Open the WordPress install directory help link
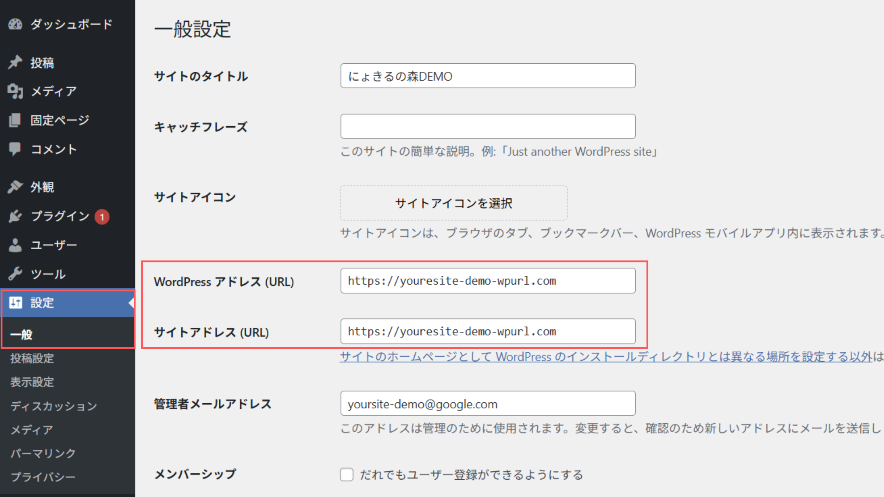The width and height of the screenshot is (884, 497). click(x=604, y=357)
